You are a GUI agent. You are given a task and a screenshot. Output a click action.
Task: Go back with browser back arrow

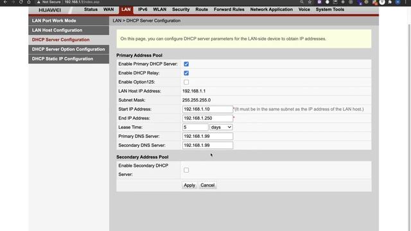click(x=5, y=2)
